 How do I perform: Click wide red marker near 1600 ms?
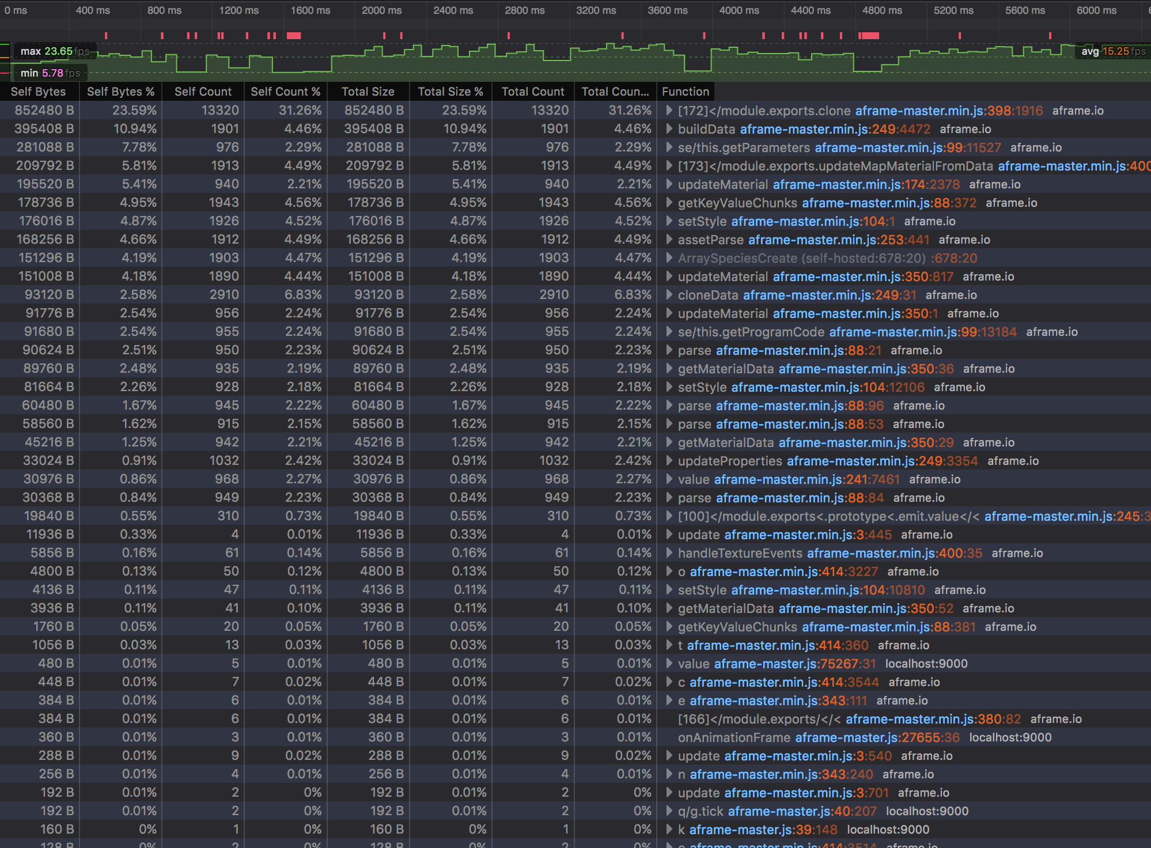click(294, 36)
